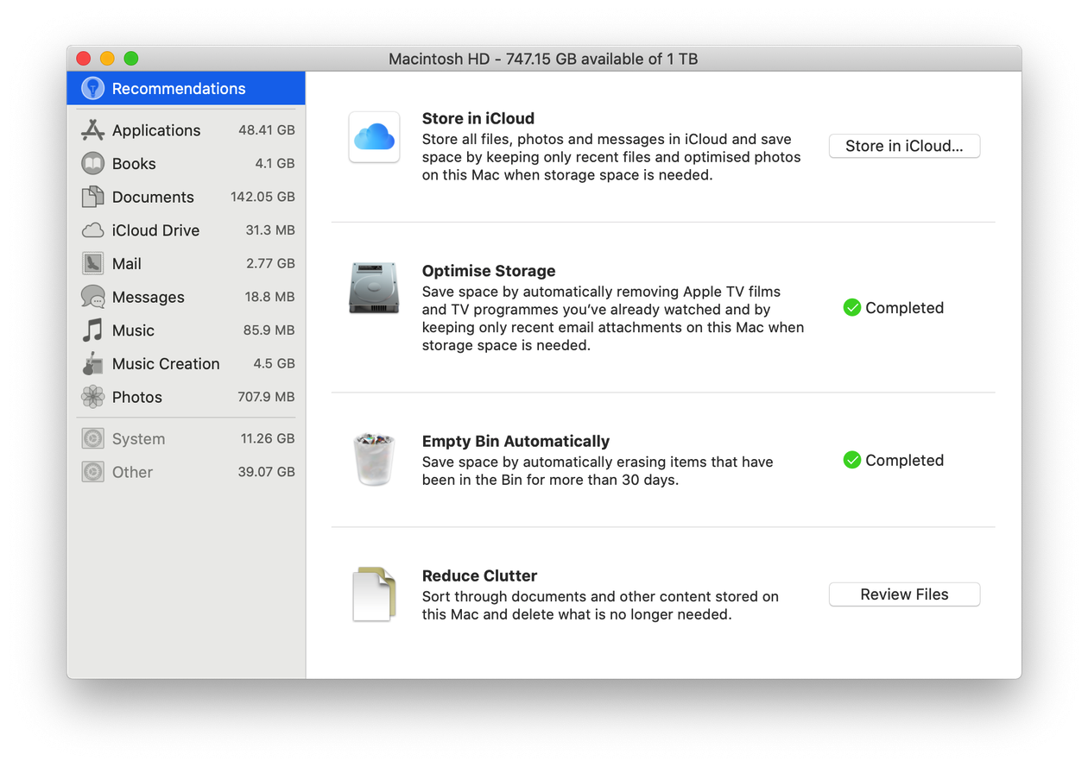
Task: Open the Photos flower icon
Action: pyautogui.click(x=92, y=397)
